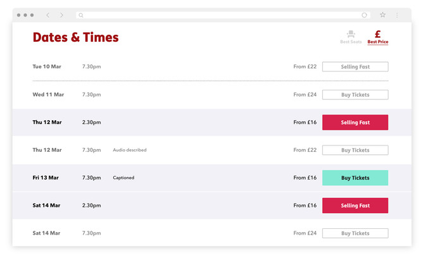Click the browser forward arrow
Image resolution: width=424 pixels, height=258 pixels.
[x=61, y=15]
